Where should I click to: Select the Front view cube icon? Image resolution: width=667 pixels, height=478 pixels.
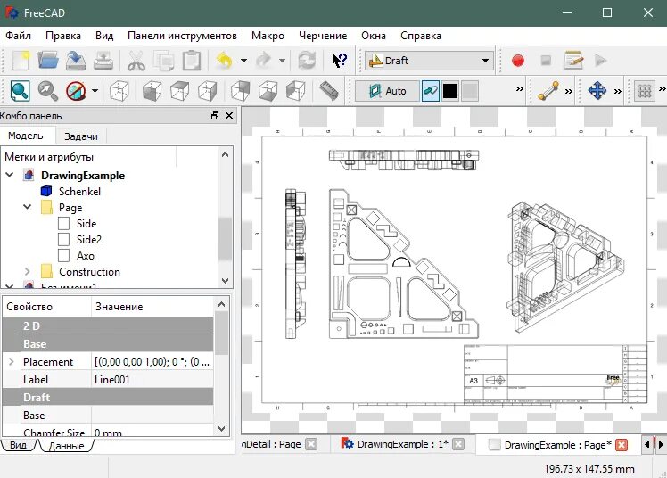(x=152, y=91)
